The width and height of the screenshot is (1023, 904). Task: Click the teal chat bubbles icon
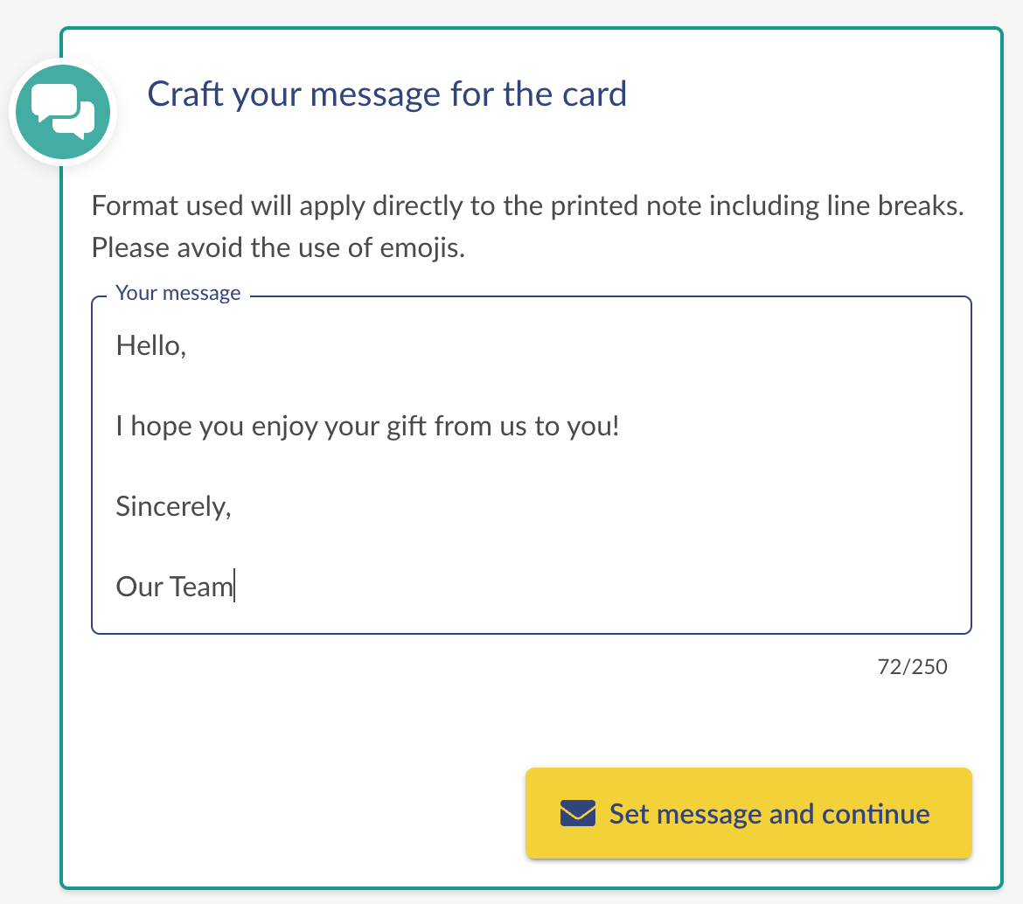pyautogui.click(x=63, y=112)
